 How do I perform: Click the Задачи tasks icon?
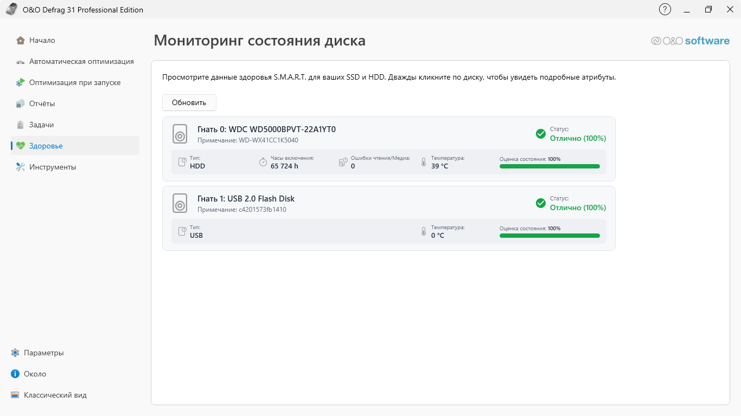coord(21,125)
